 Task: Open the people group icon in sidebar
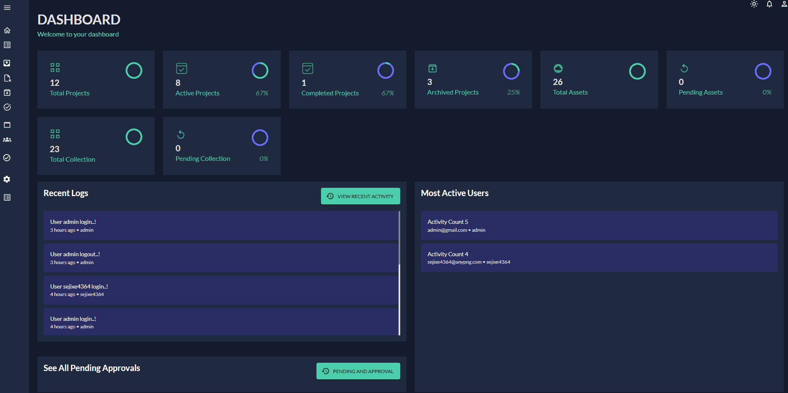click(7, 140)
